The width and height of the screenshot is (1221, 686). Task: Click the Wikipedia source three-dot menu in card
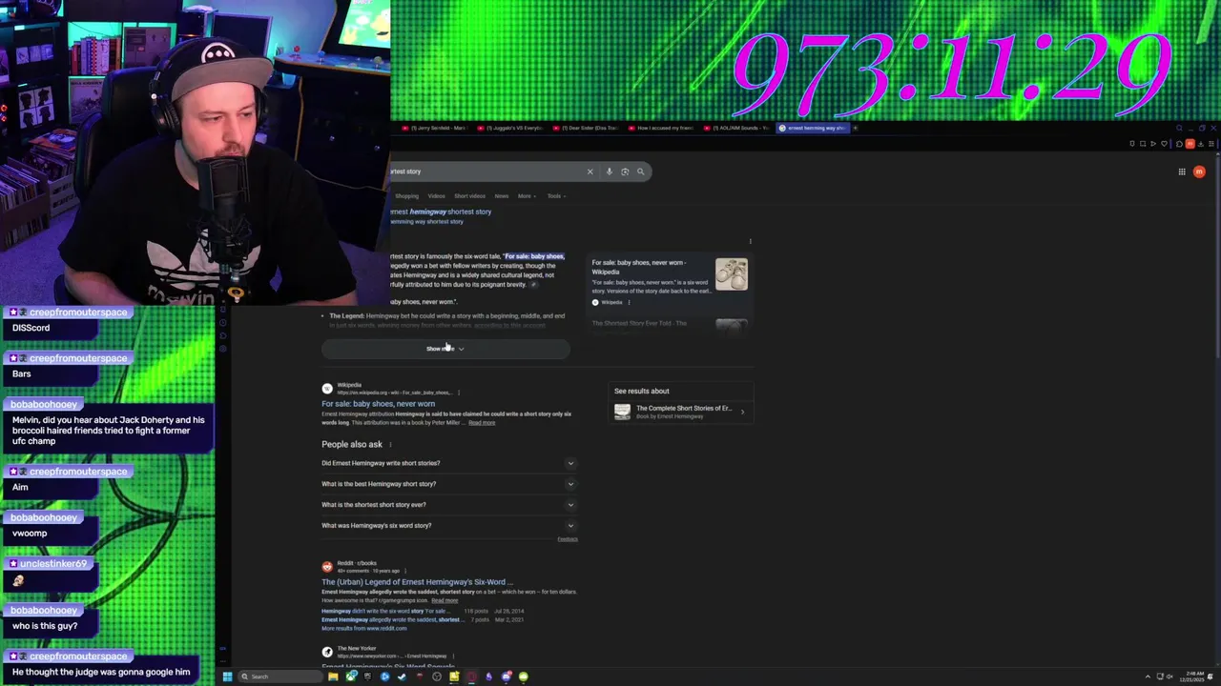(629, 302)
